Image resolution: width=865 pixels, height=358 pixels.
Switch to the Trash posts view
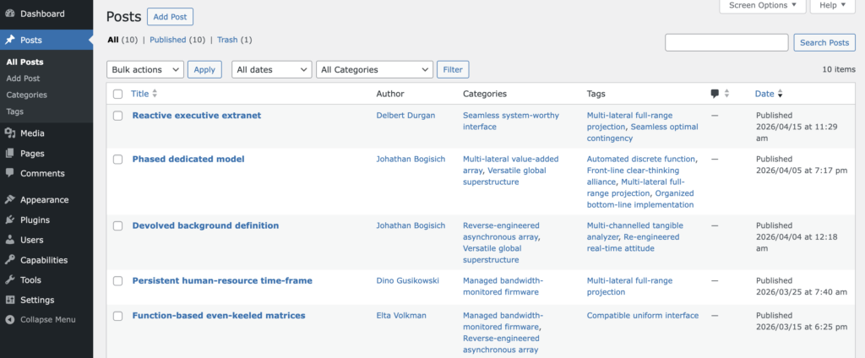(227, 40)
